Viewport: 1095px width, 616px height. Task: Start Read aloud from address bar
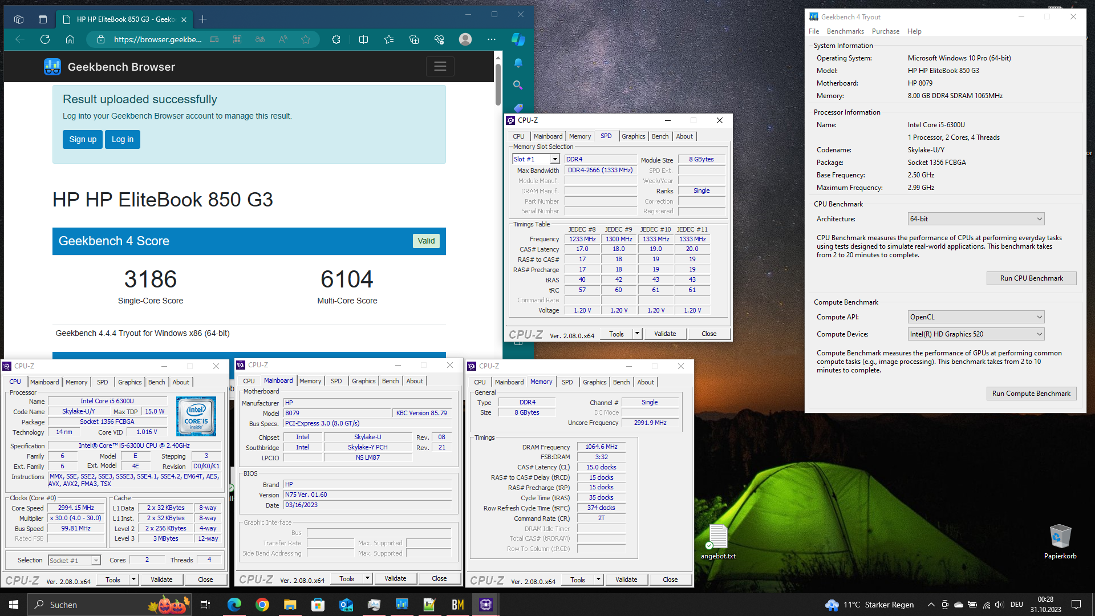283,39
